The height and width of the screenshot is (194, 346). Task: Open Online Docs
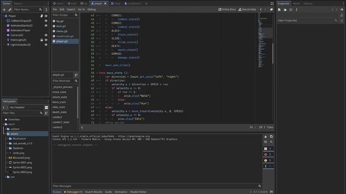(227, 10)
